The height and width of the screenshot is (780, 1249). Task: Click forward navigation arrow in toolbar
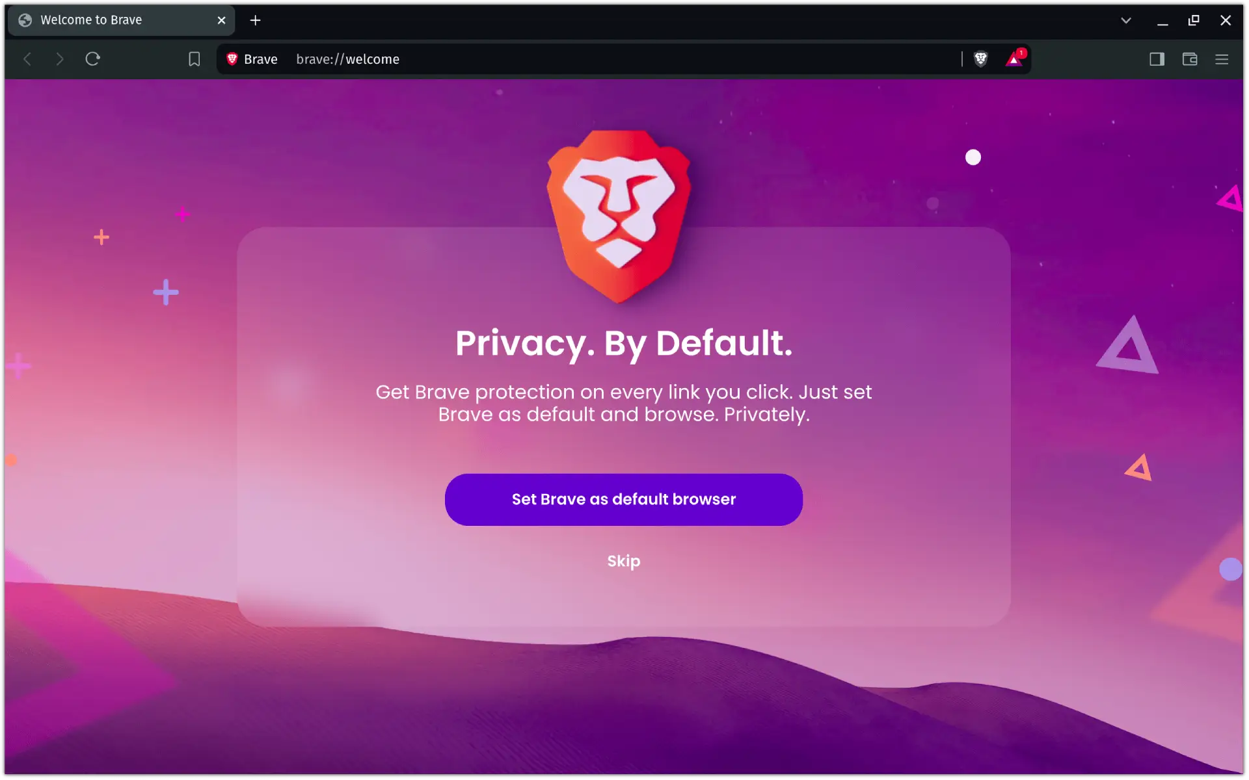(59, 58)
